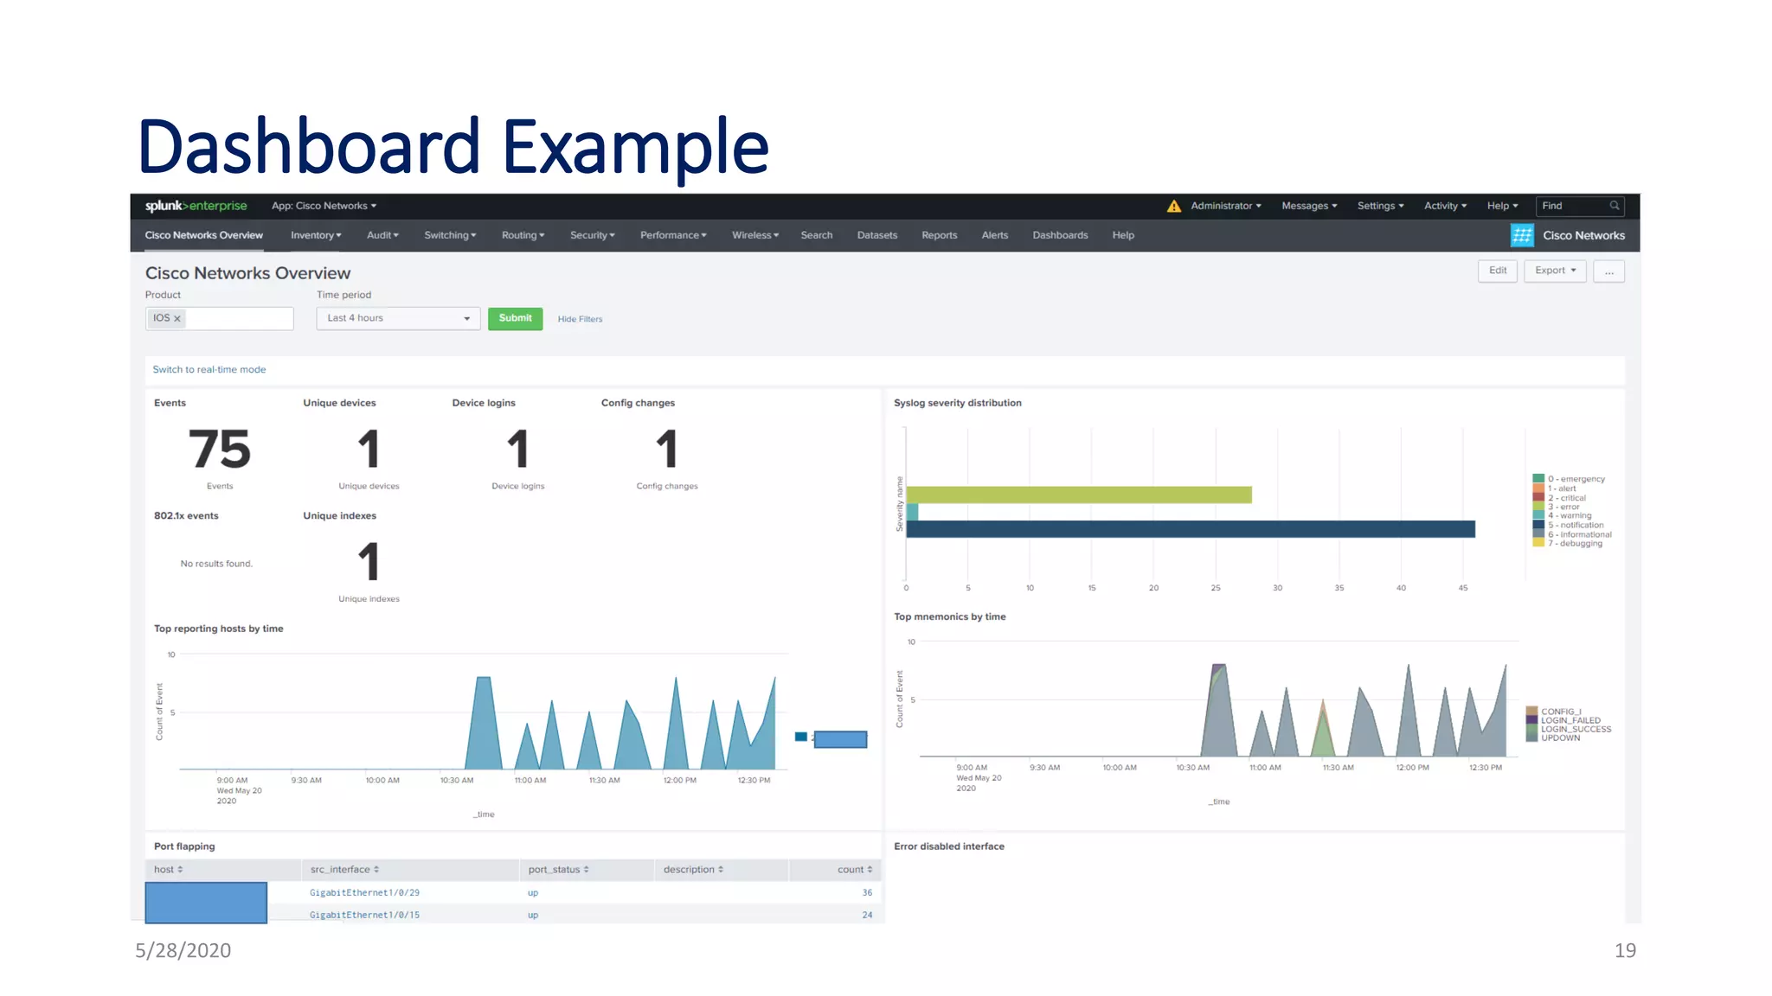Image resolution: width=1772 pixels, height=996 pixels.
Task: Open the Last 4 hours time dropdown
Action: (x=398, y=318)
